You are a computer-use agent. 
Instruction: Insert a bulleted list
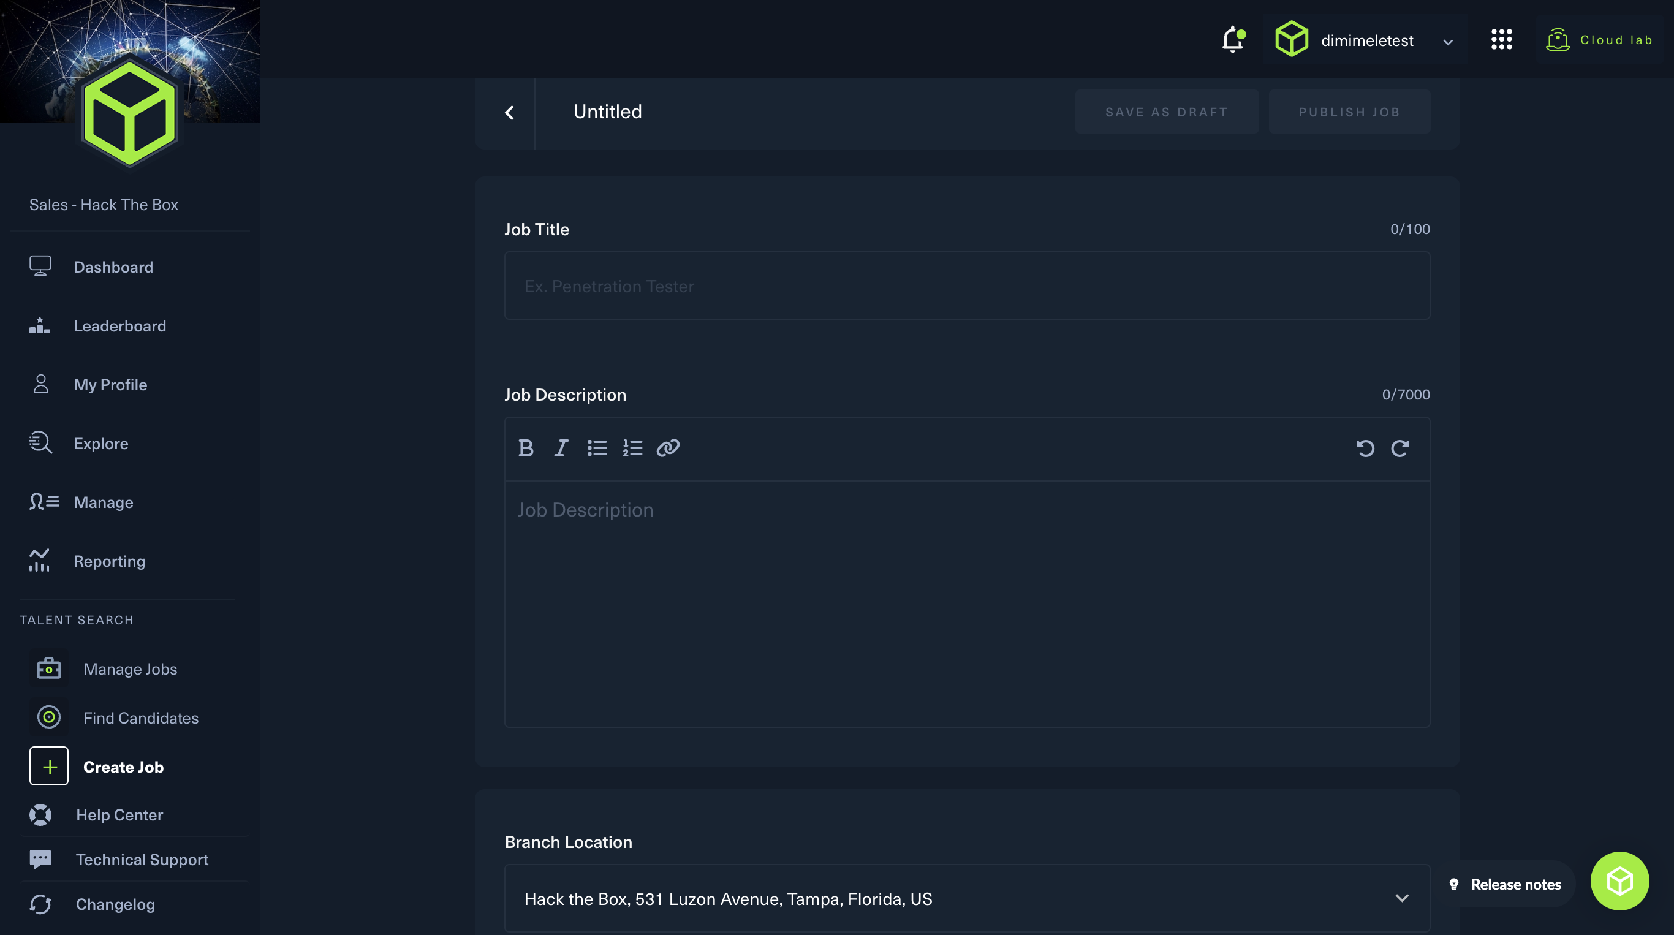click(x=597, y=449)
